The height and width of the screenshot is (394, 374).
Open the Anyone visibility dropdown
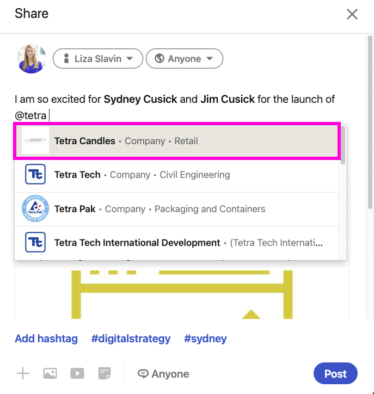pos(184,59)
